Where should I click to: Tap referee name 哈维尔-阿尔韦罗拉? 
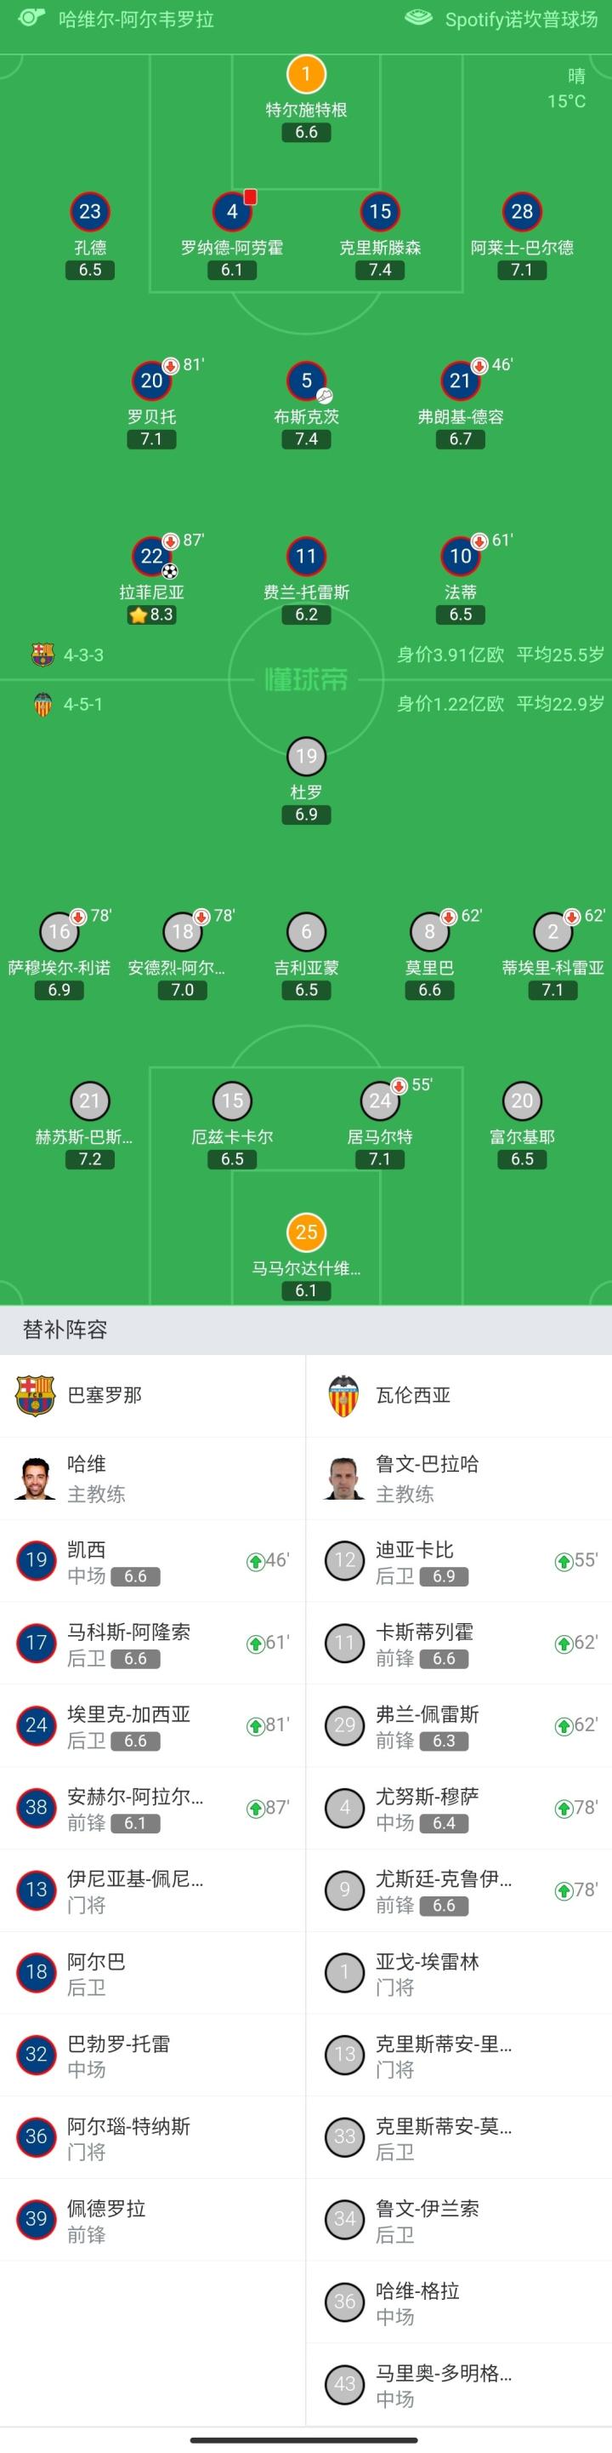tap(136, 19)
